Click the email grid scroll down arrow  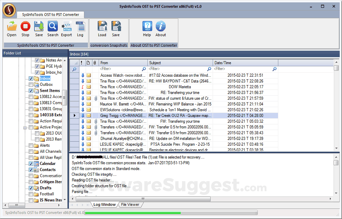(336, 149)
